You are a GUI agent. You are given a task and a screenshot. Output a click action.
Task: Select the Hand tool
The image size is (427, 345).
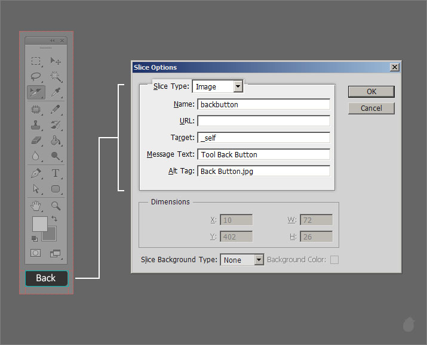click(x=36, y=206)
